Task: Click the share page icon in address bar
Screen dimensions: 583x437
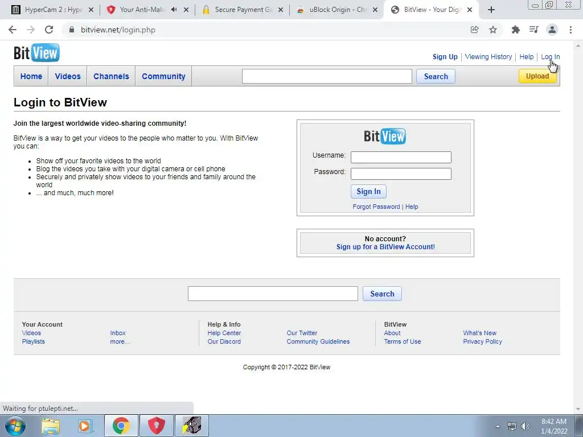Action: click(x=474, y=30)
